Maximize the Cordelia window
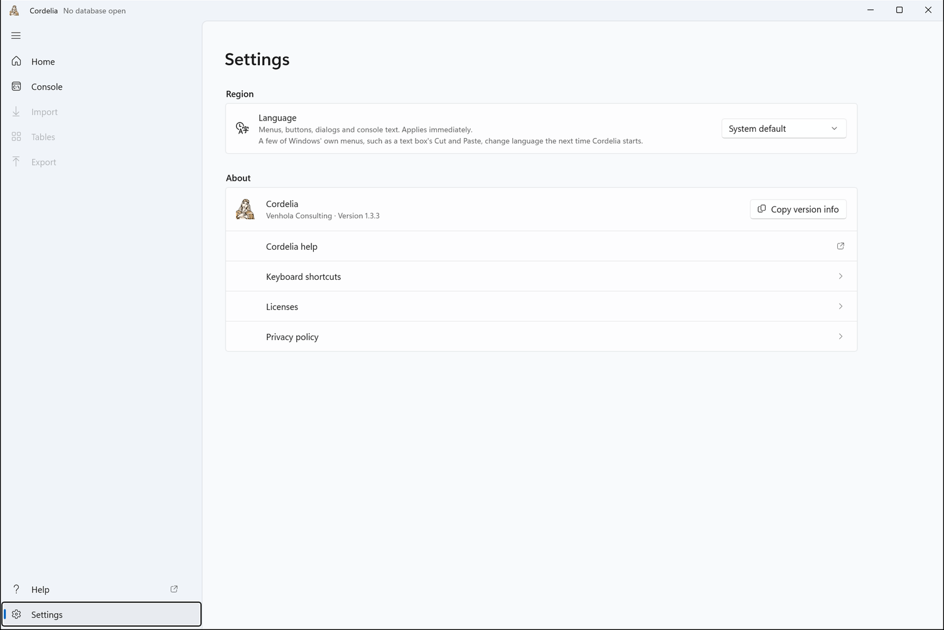The image size is (944, 630). pos(899,10)
